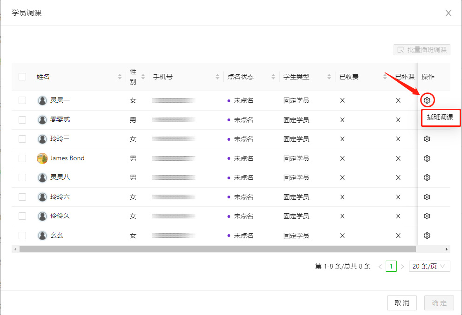The image size is (462, 315).
Task: Click gear icon in James Bond row
Action: click(x=427, y=158)
